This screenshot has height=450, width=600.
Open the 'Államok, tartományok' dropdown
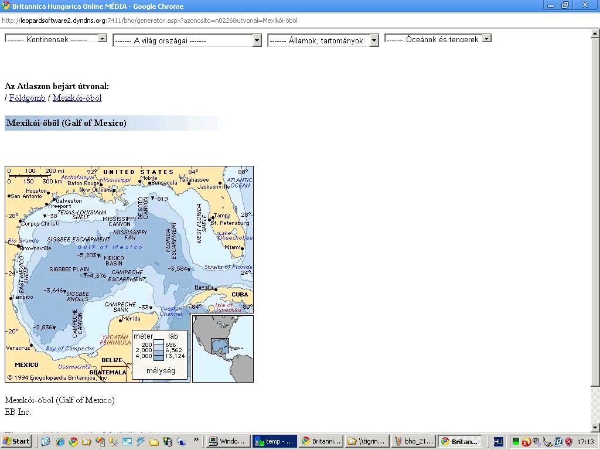(323, 40)
